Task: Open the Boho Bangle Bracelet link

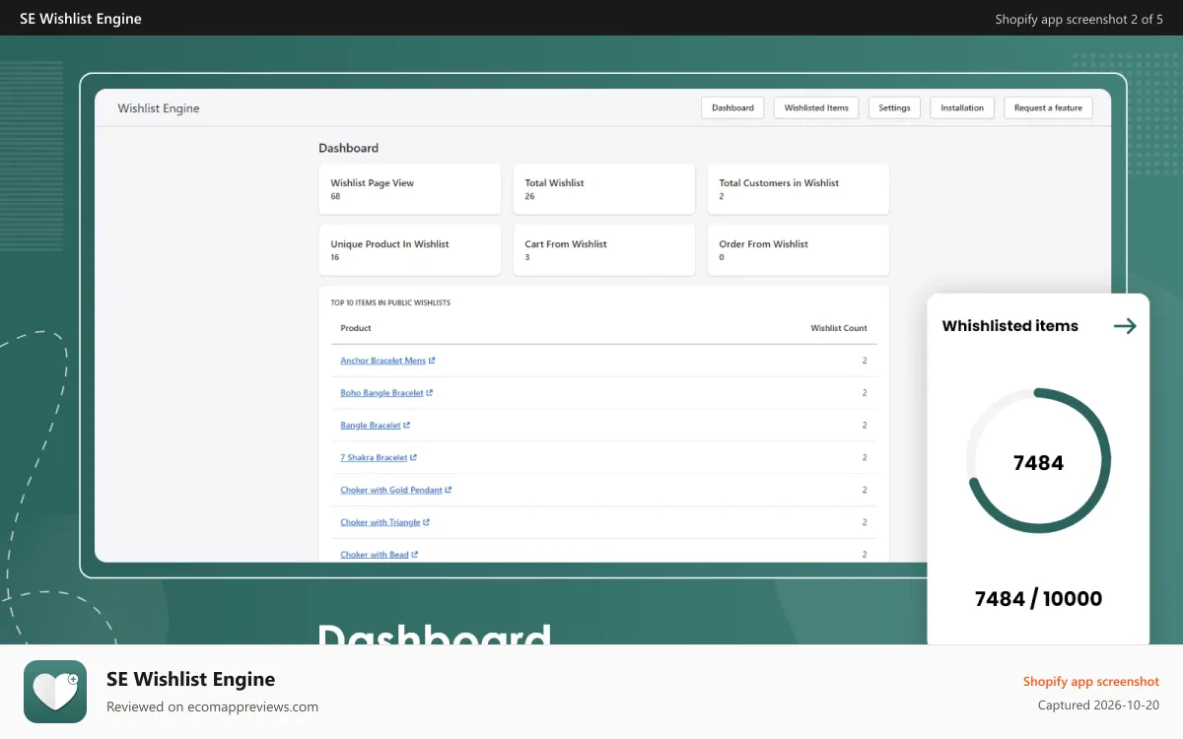Action: click(382, 393)
